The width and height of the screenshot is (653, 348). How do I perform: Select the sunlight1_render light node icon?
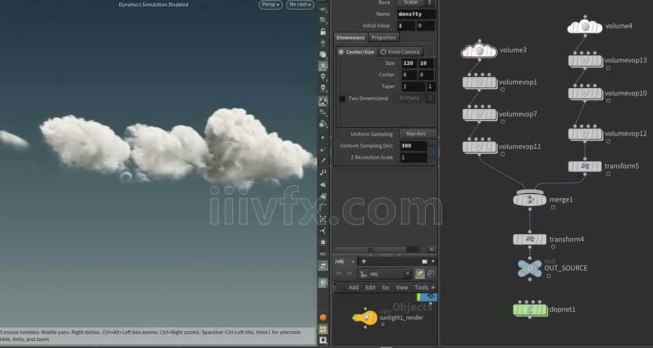tap(365, 317)
